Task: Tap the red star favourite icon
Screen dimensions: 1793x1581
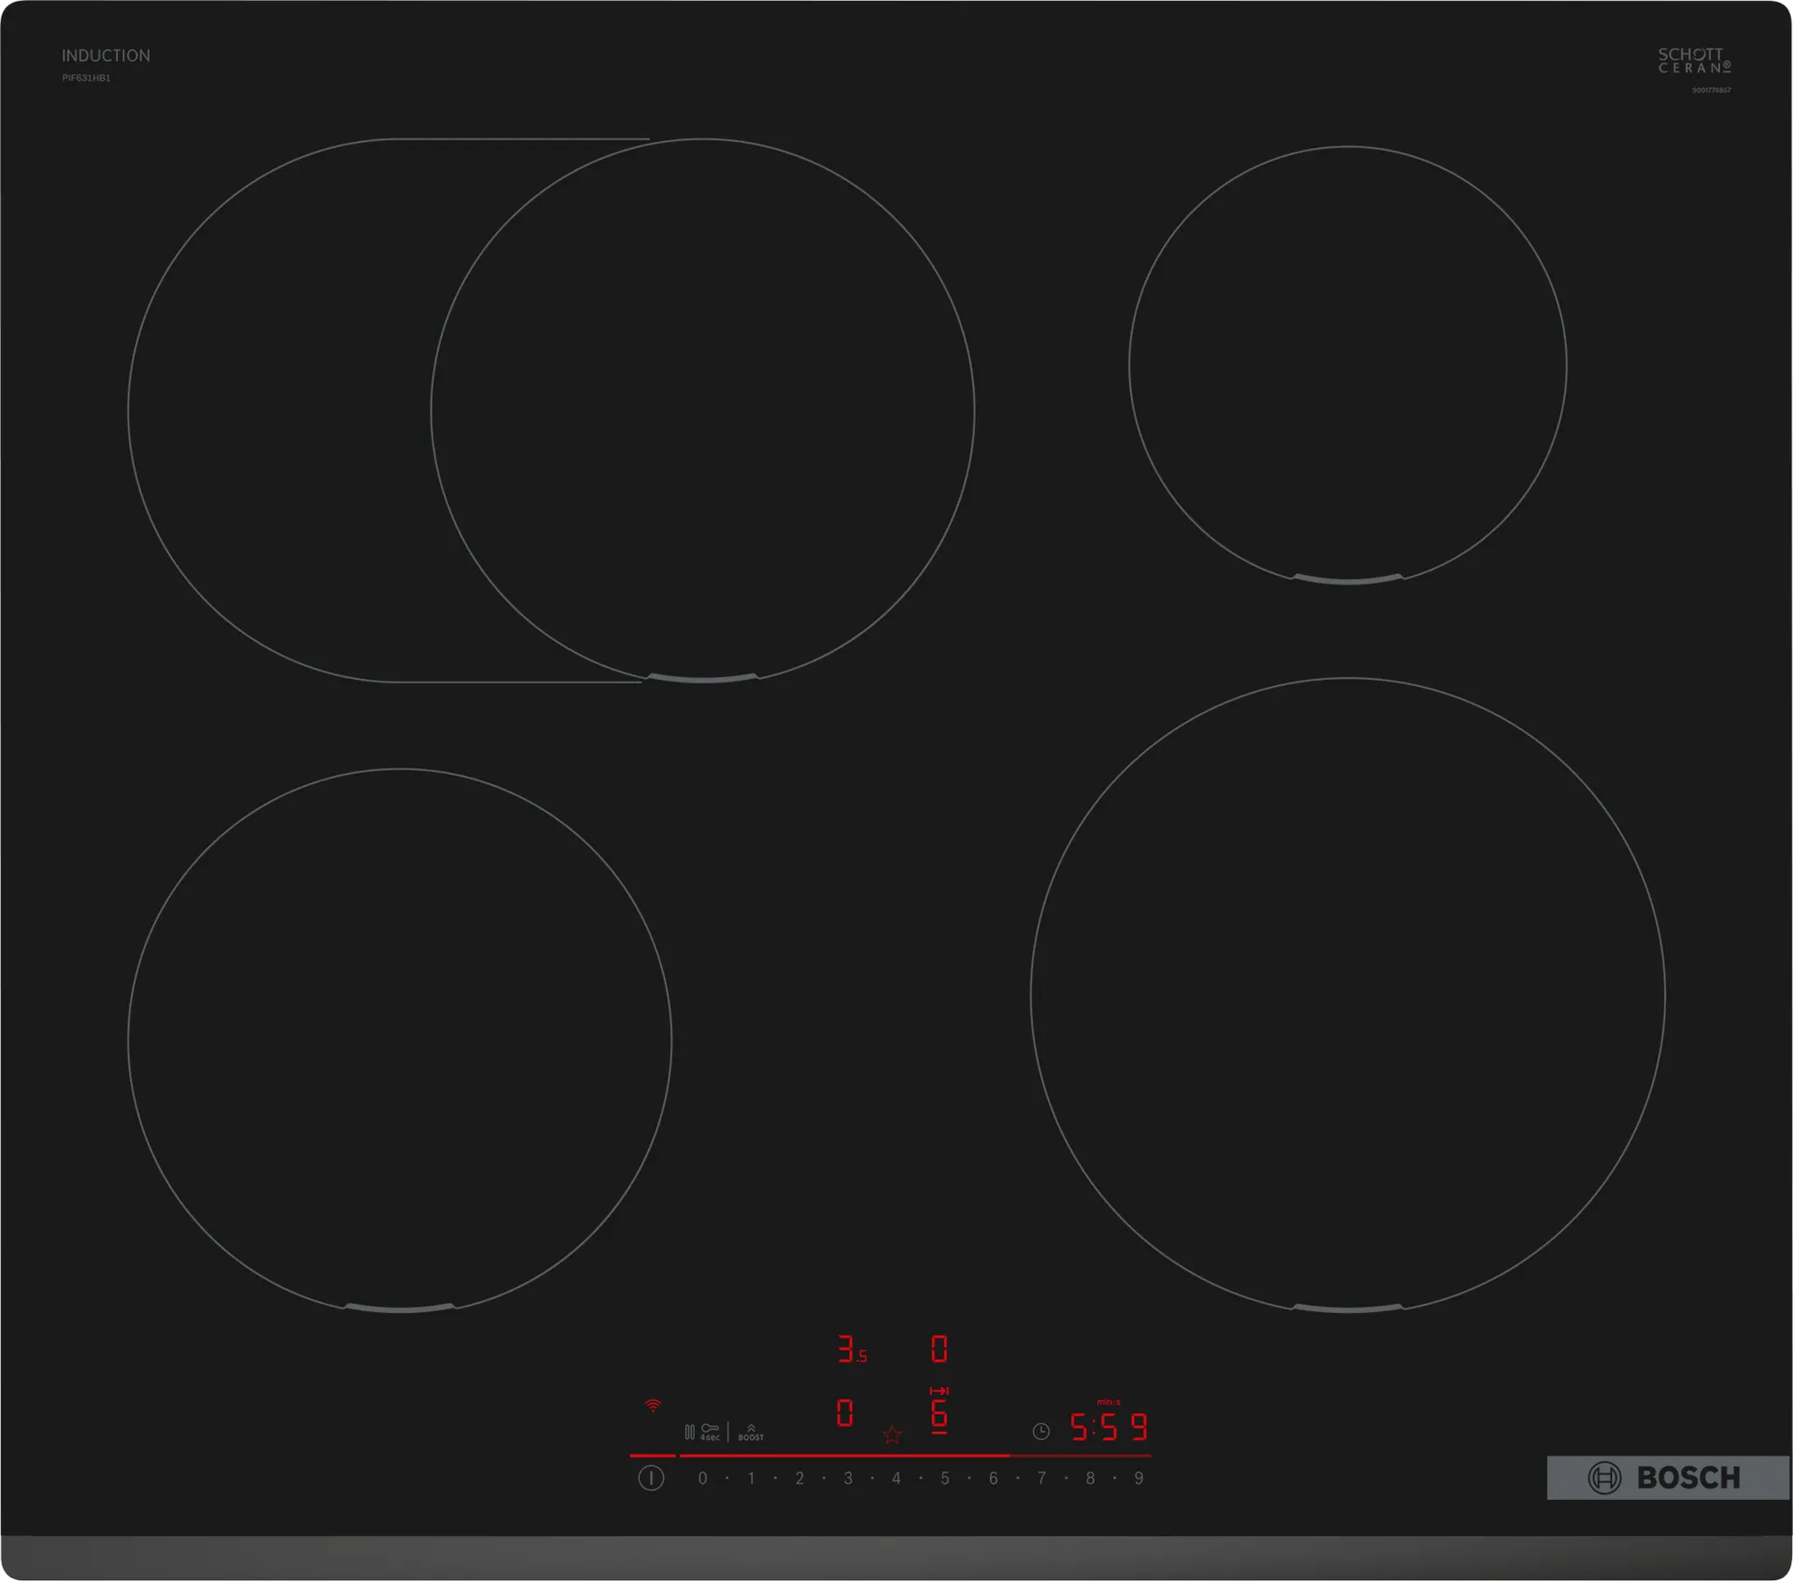Action: (x=892, y=1434)
